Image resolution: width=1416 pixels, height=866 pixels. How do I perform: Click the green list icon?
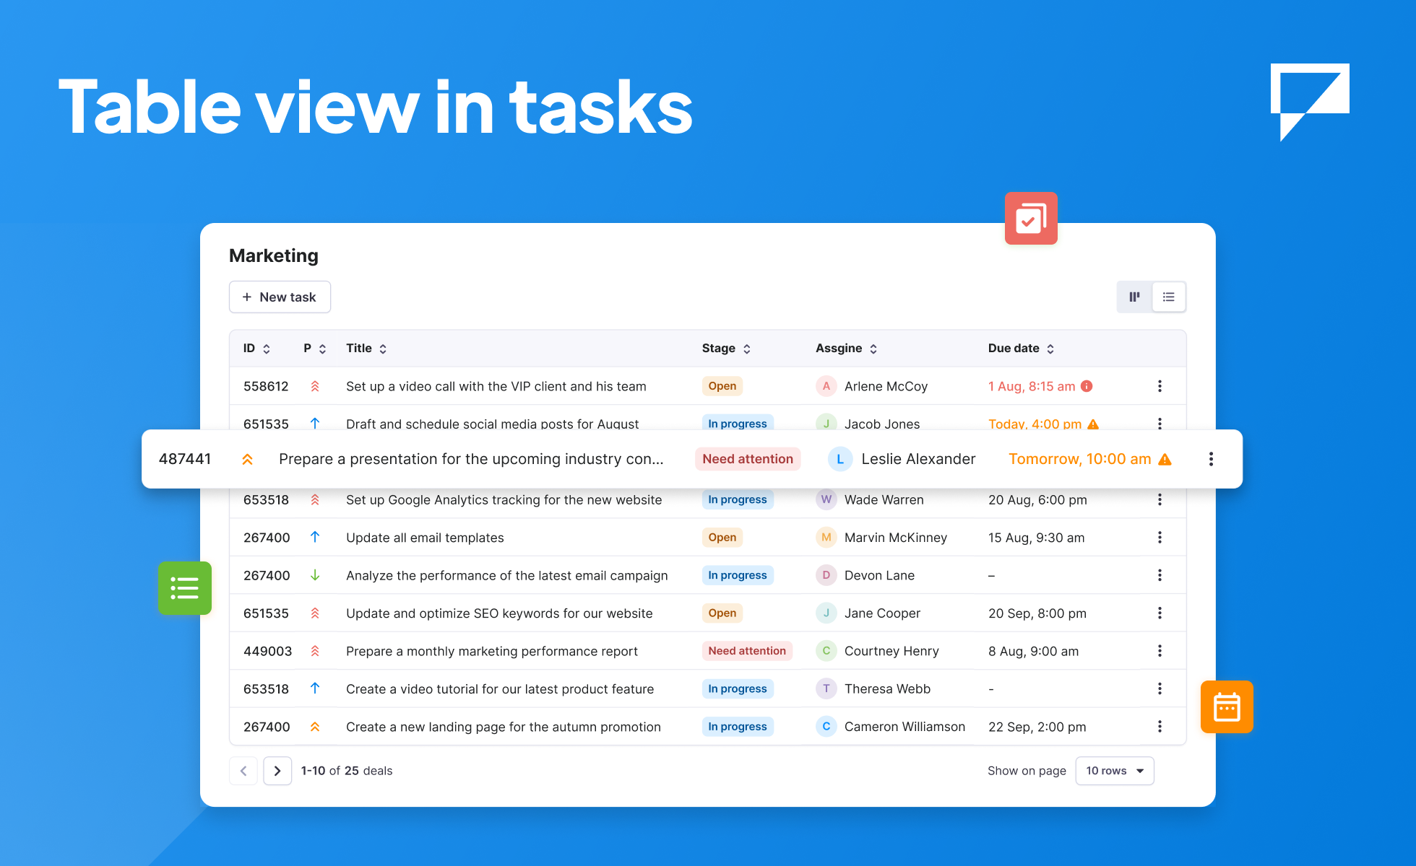185,588
